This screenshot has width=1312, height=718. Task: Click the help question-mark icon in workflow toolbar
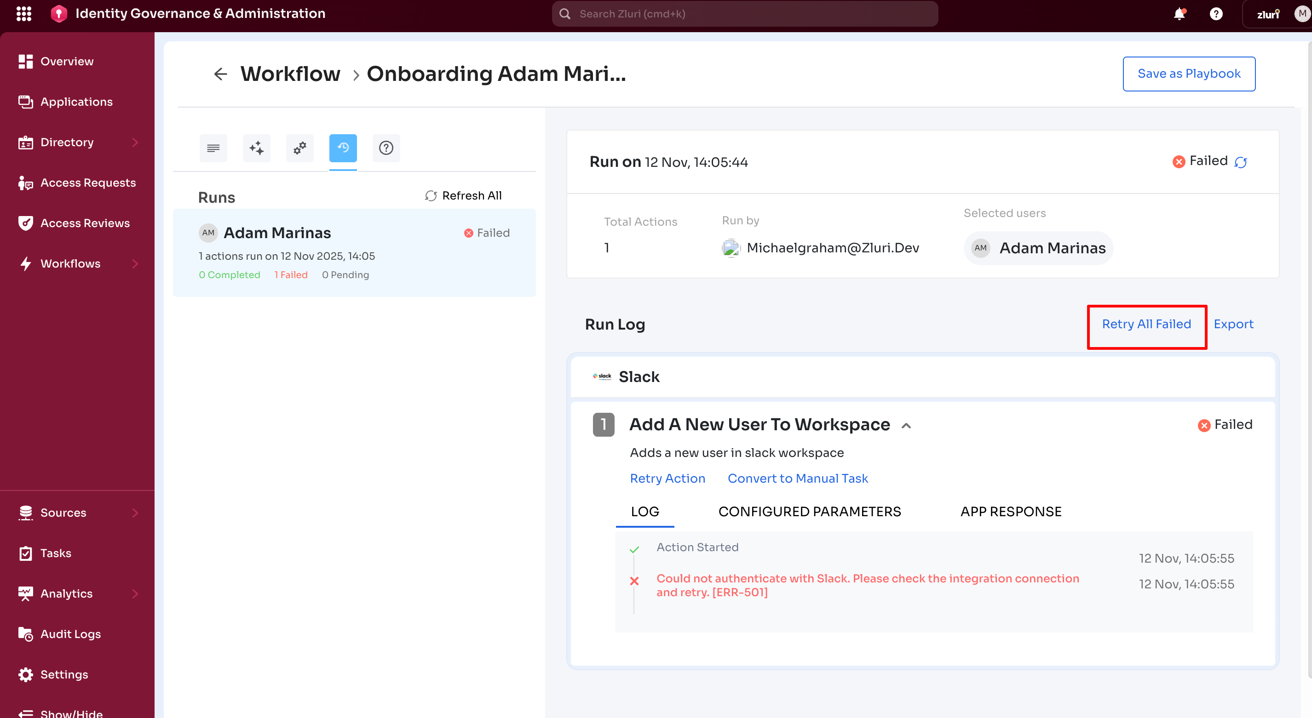pos(386,148)
